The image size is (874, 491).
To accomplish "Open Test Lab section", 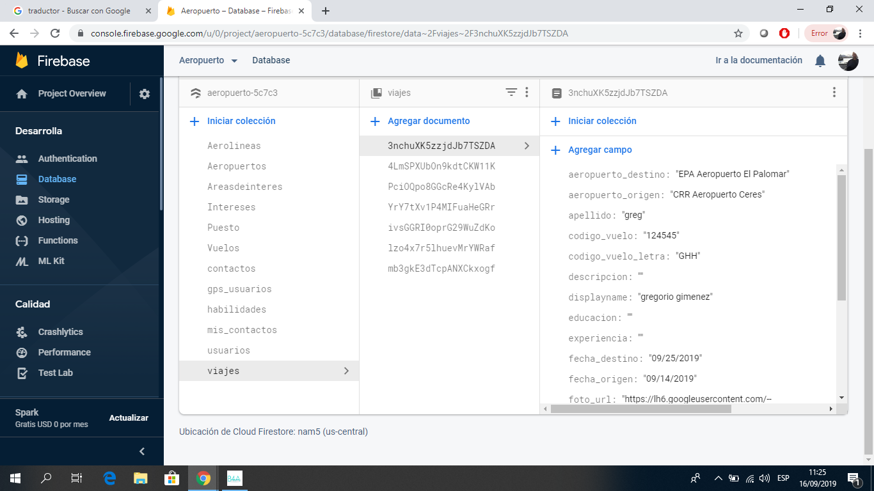I will tap(56, 373).
